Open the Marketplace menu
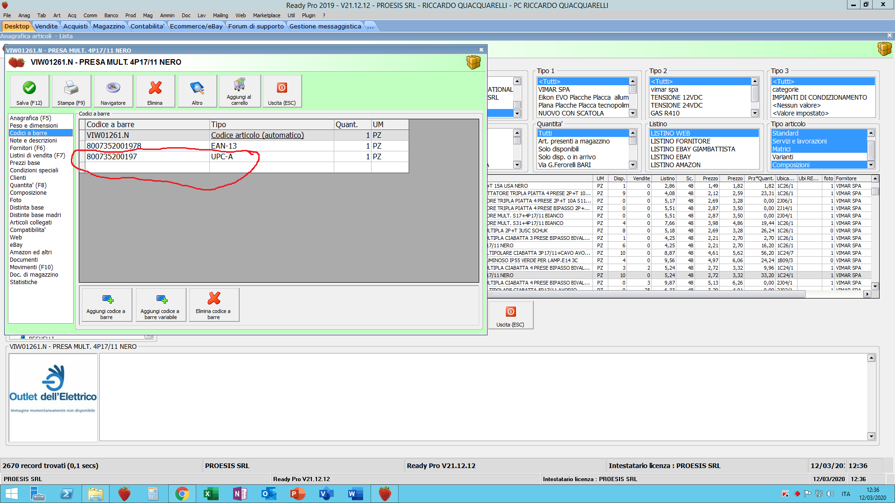Viewport: 895px width, 503px height. [267, 15]
